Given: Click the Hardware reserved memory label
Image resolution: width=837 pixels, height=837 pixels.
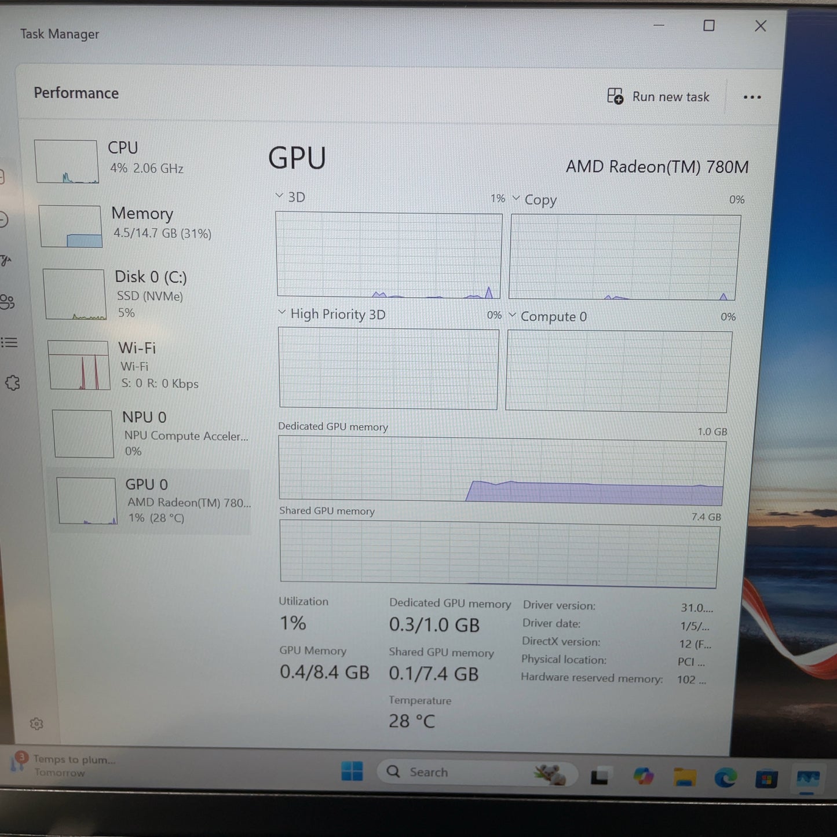Looking at the screenshot, I should coord(591,678).
